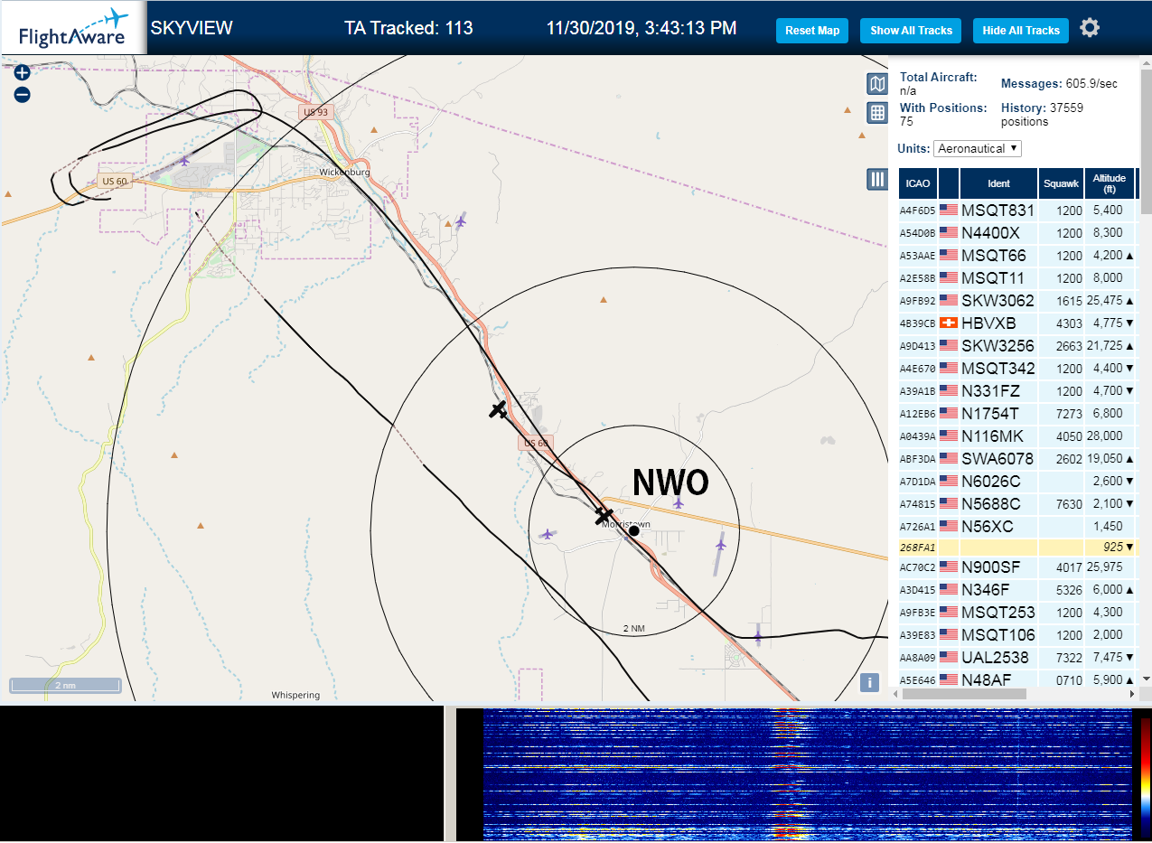
Task: Click the SKYVIEW title text
Action: click(x=192, y=28)
